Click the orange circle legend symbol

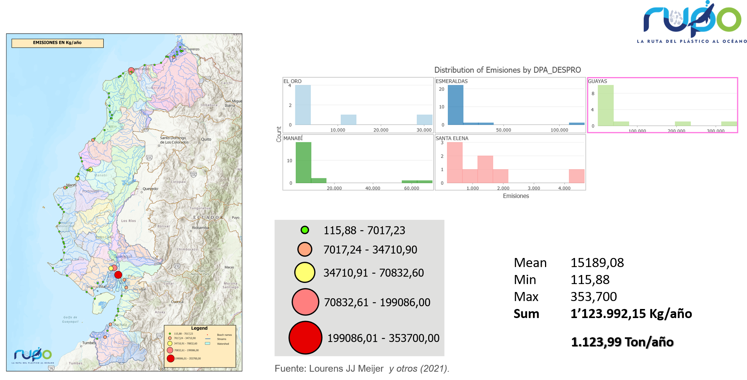[x=305, y=249]
